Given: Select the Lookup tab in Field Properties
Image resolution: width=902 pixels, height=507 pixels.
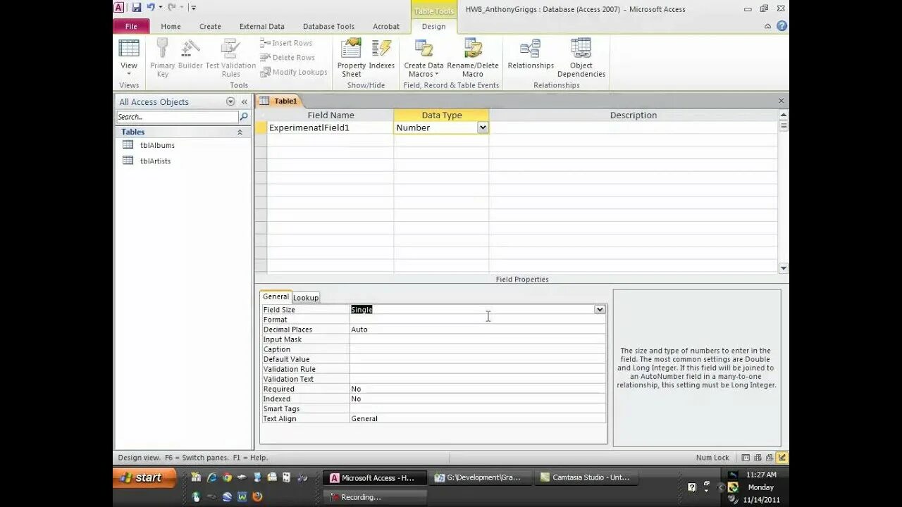Looking at the screenshot, I should click(x=306, y=297).
